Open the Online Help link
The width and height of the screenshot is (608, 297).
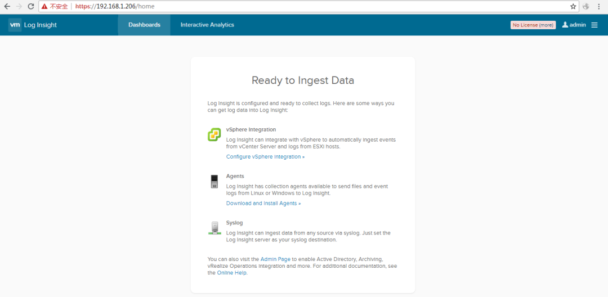pos(231,273)
